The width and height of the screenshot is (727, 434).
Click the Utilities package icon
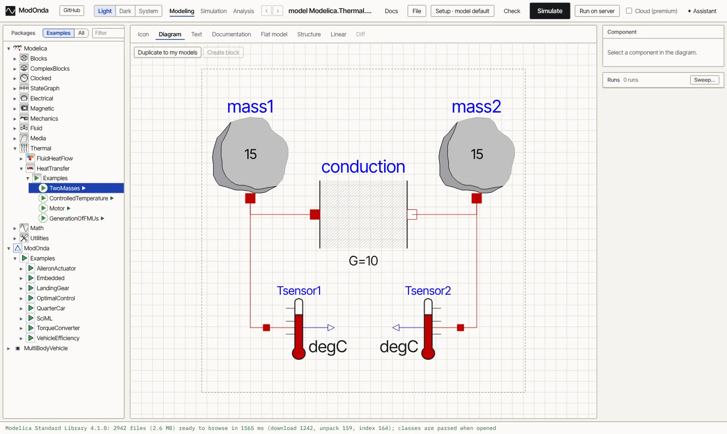pyautogui.click(x=24, y=238)
